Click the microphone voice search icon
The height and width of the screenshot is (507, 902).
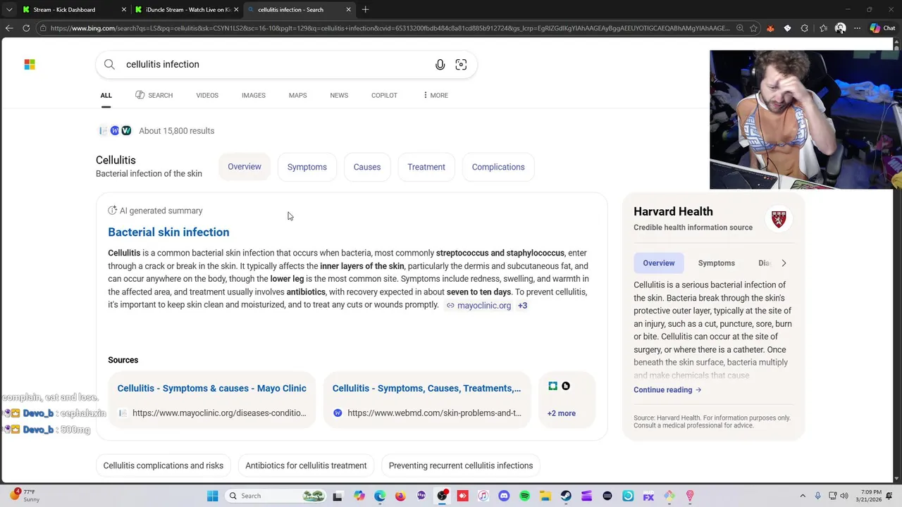440,65
